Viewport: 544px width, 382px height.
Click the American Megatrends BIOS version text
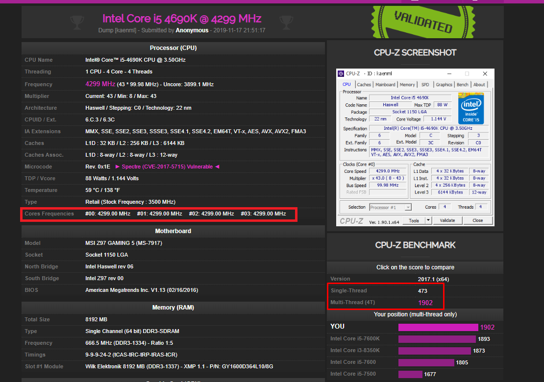click(142, 290)
